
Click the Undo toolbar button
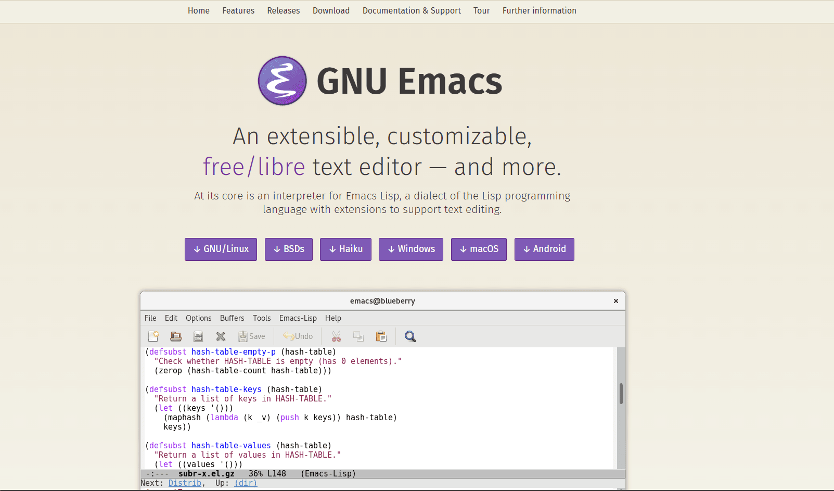(298, 336)
